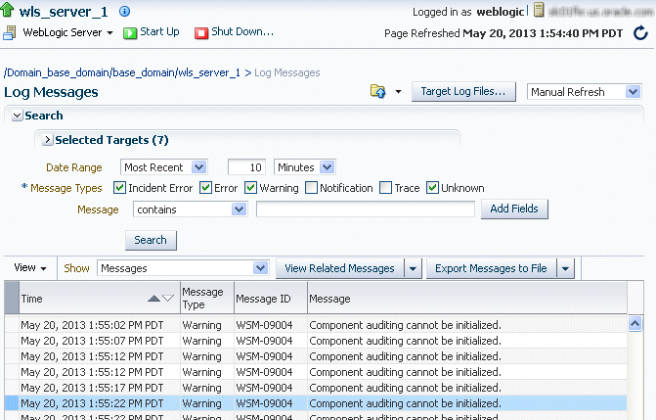
Task: Click the Message ID column header
Action: [x=271, y=298]
